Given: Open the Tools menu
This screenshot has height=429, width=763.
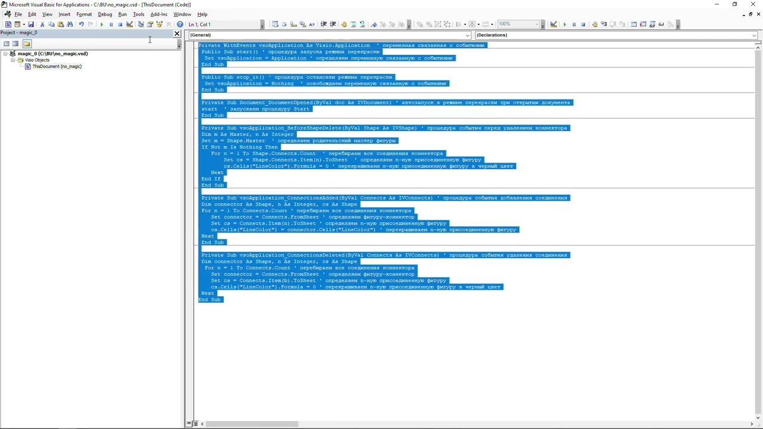Looking at the screenshot, I should point(138,14).
